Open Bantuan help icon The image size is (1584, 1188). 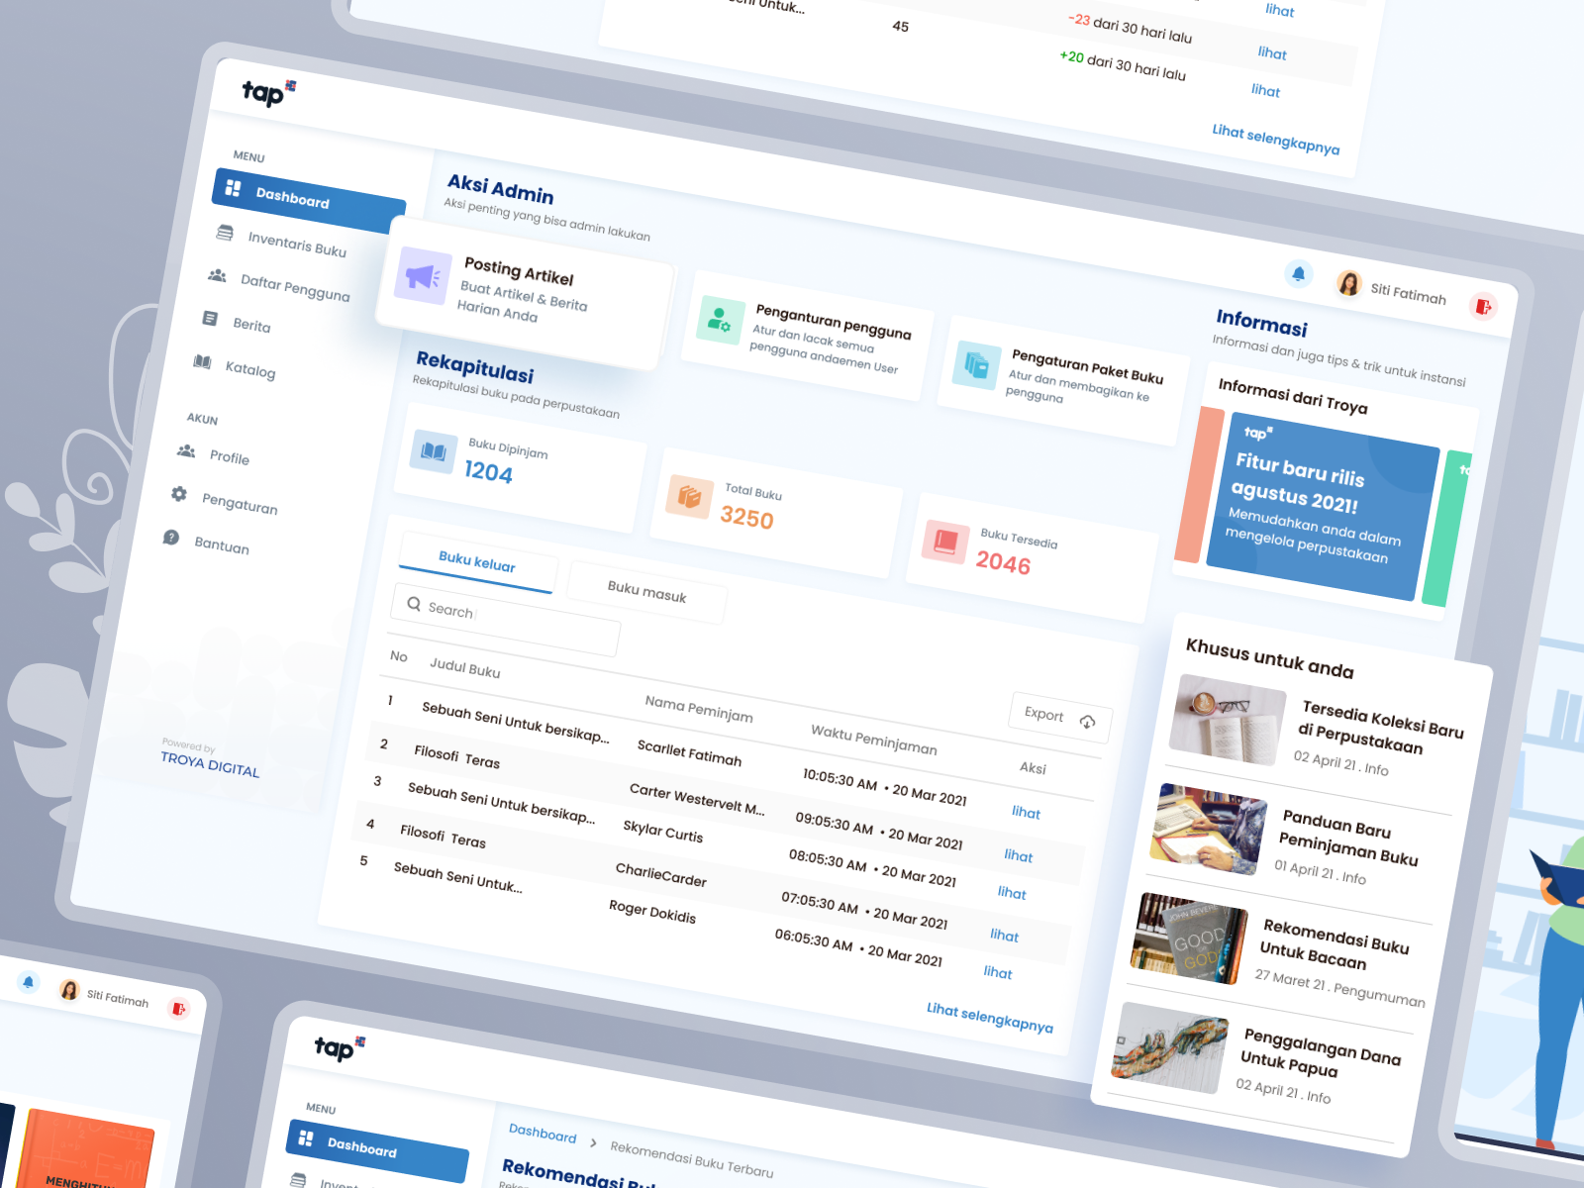pos(173,538)
